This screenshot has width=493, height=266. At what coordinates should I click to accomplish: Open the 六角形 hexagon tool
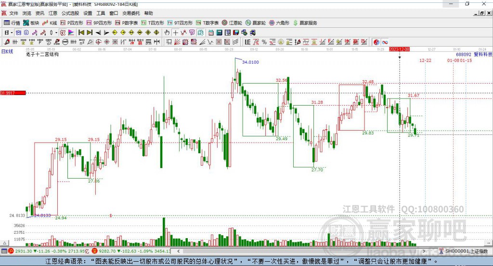coord(279,23)
